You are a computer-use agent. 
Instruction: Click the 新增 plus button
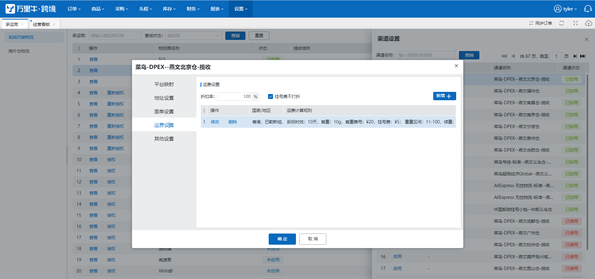pyautogui.click(x=444, y=96)
